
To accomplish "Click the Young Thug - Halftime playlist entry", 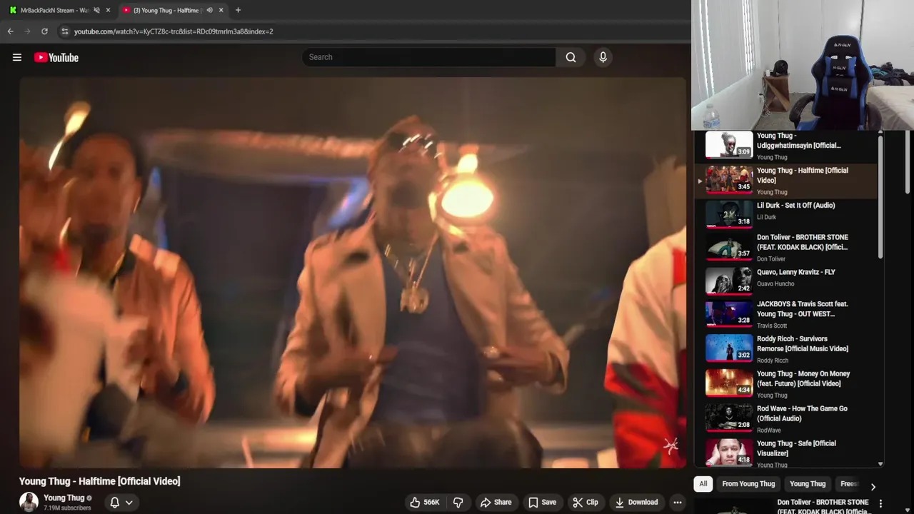I will click(785, 181).
